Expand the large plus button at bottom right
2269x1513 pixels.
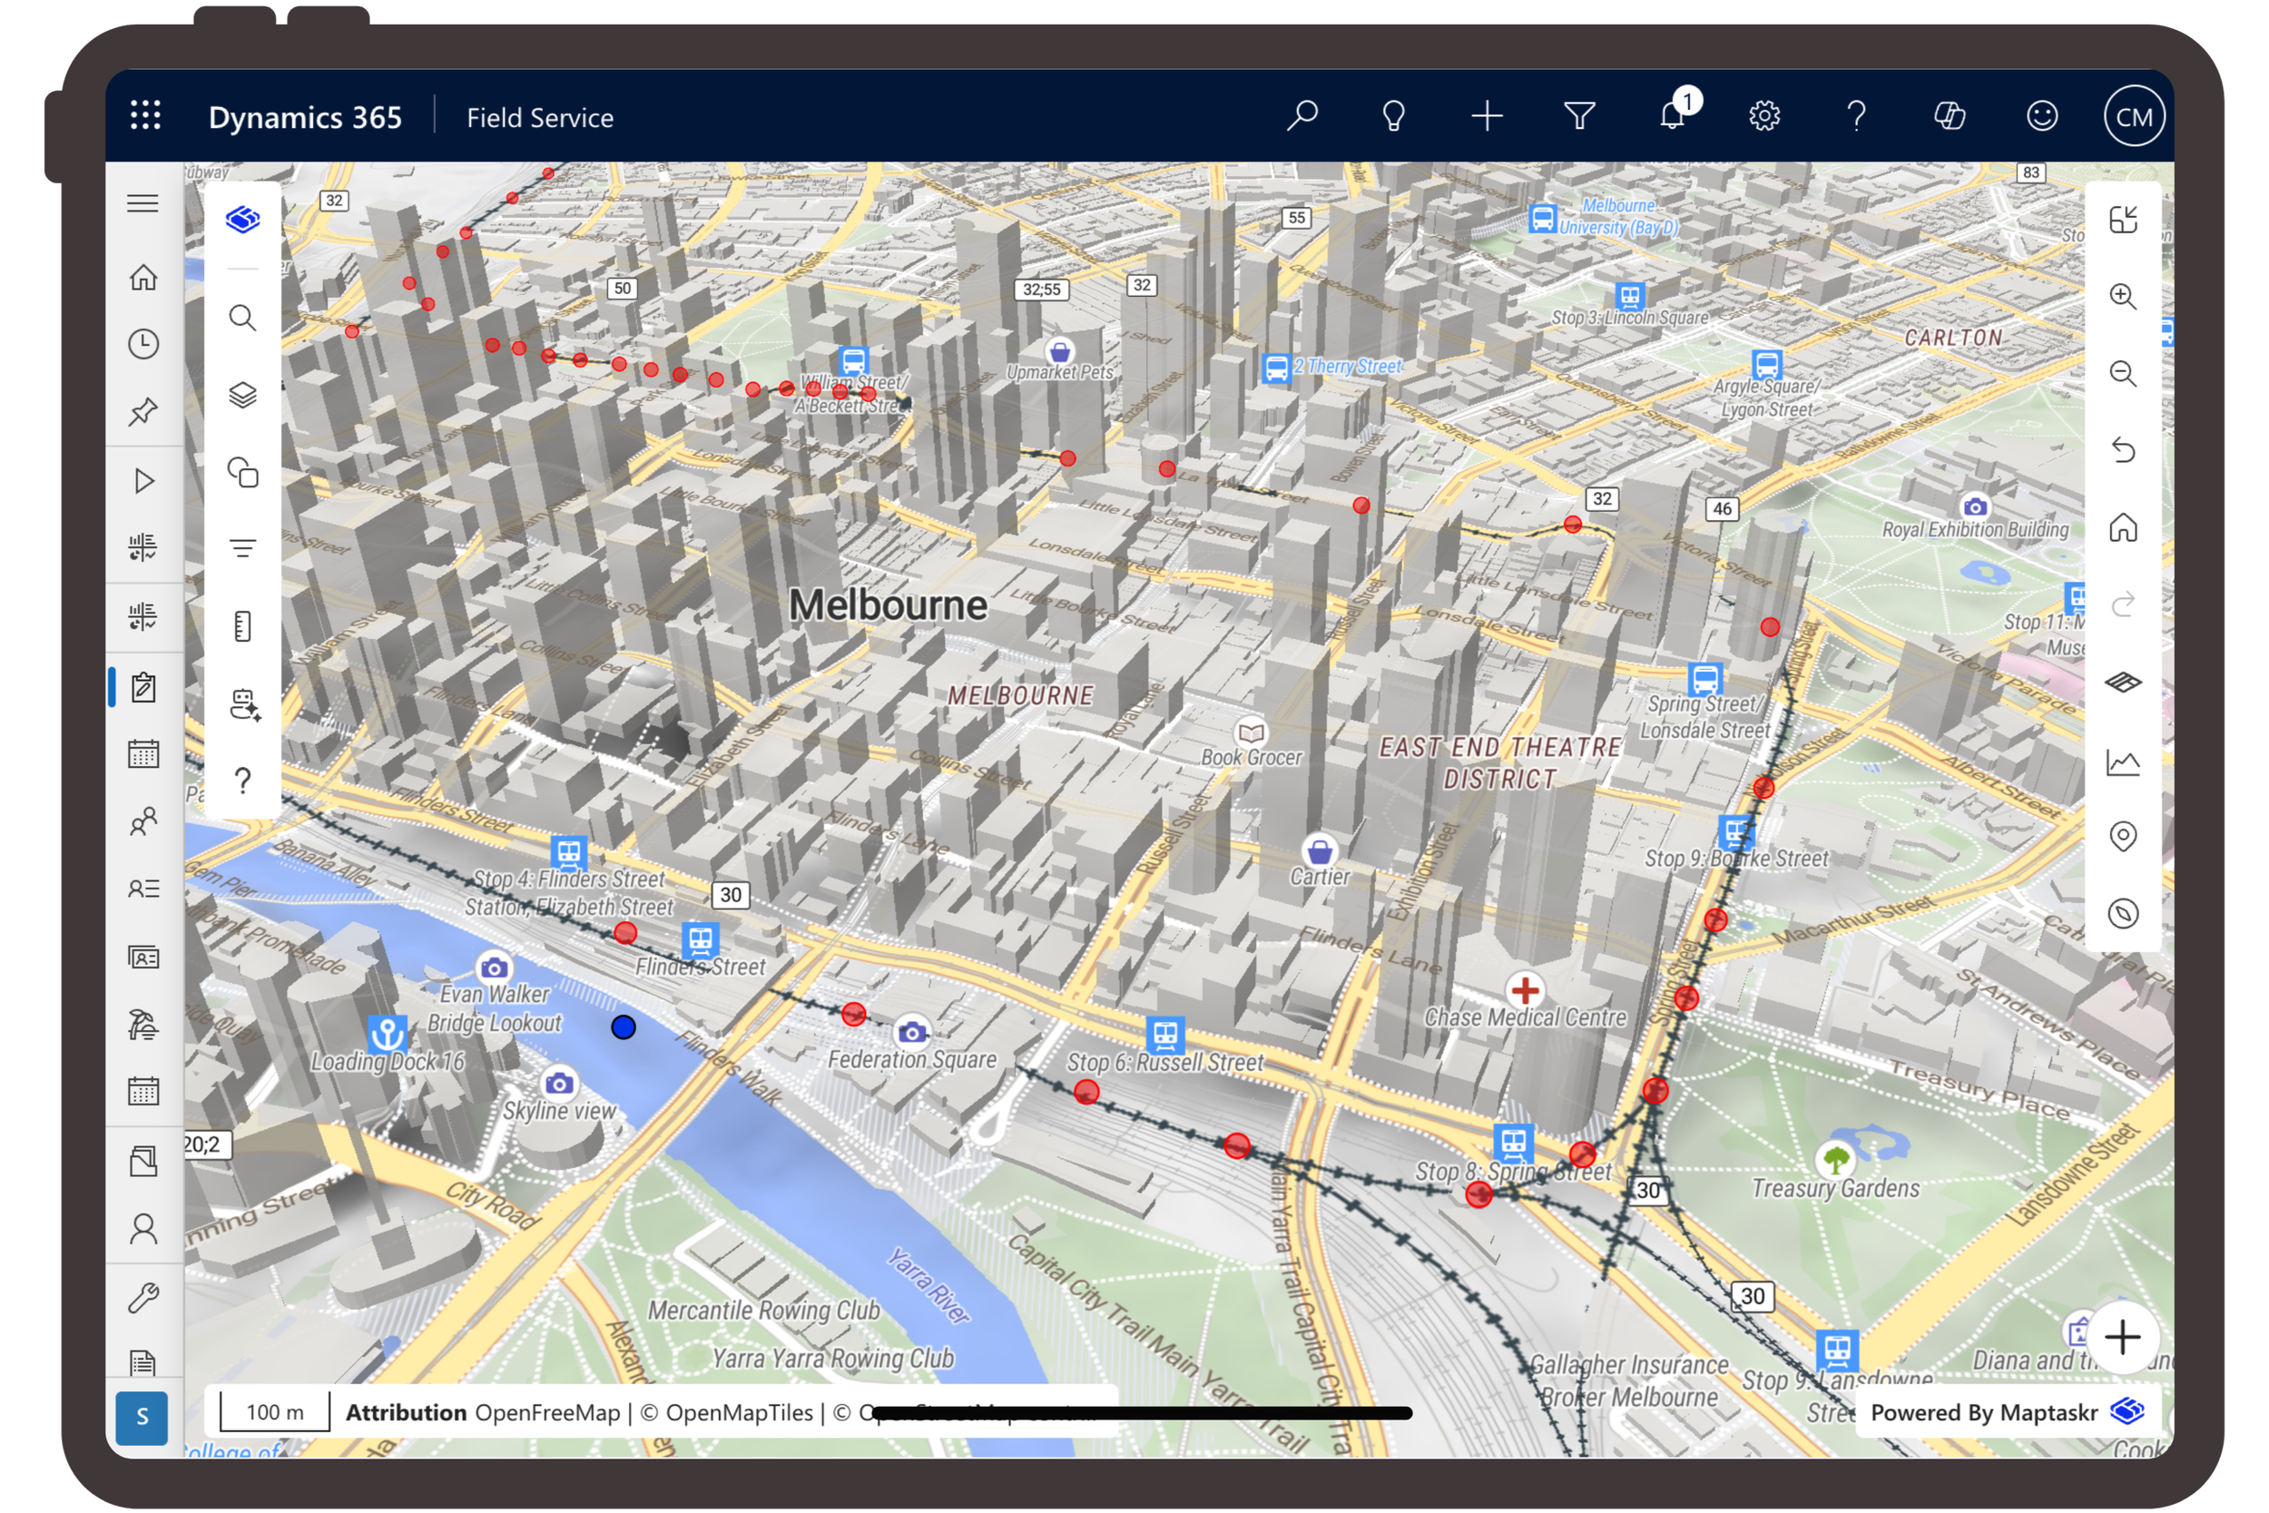pyautogui.click(x=2122, y=1338)
